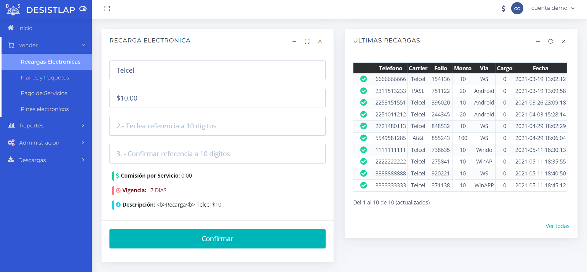
Task: Click the 'Teclea referencia a 10 digitos' field
Action: pyautogui.click(x=217, y=126)
